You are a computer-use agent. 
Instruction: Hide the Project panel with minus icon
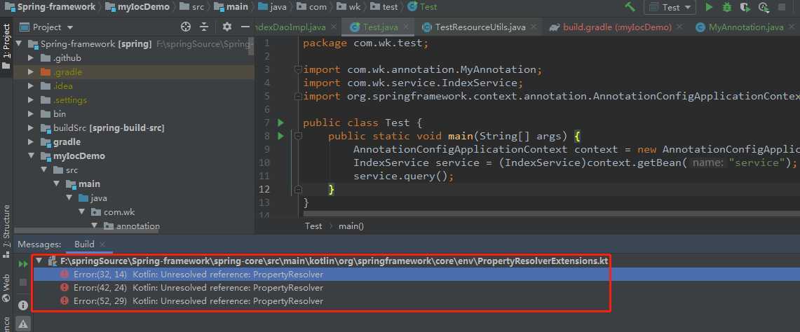point(245,27)
